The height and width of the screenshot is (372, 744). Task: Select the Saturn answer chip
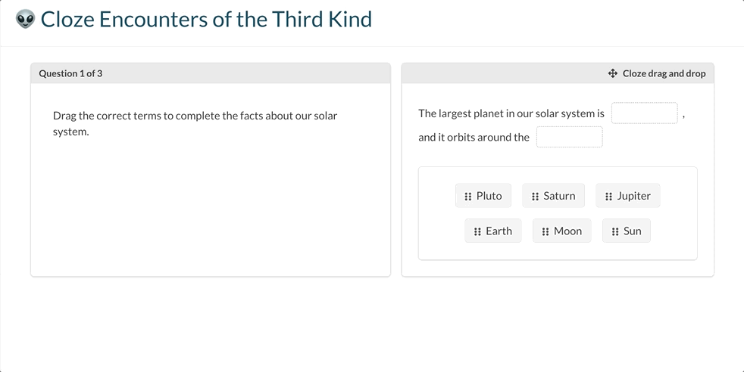(553, 196)
